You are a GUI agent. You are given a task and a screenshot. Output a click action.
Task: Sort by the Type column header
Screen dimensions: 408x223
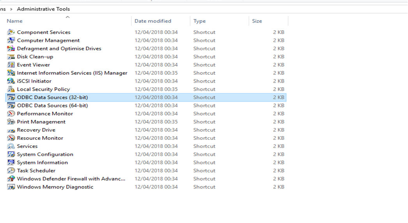pyautogui.click(x=199, y=21)
